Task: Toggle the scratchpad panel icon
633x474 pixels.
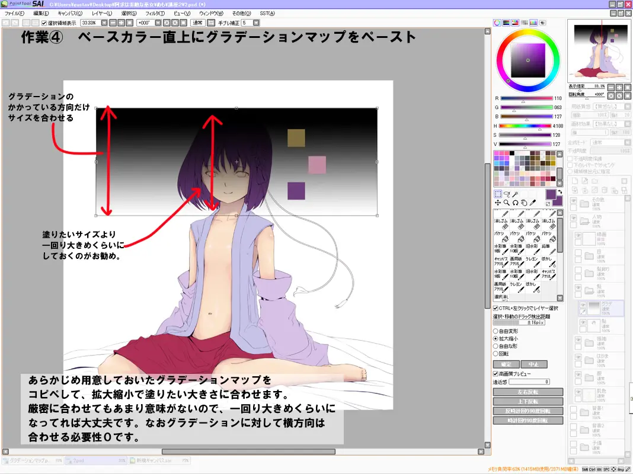Action: (542, 23)
